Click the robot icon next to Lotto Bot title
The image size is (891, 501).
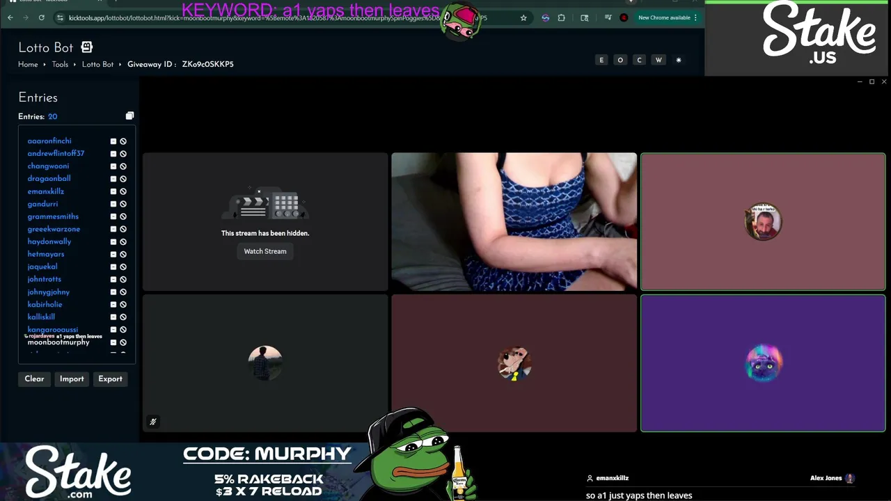point(86,47)
